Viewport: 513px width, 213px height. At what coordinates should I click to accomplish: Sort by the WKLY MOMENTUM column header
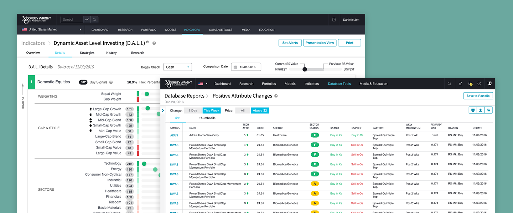(x=413, y=126)
